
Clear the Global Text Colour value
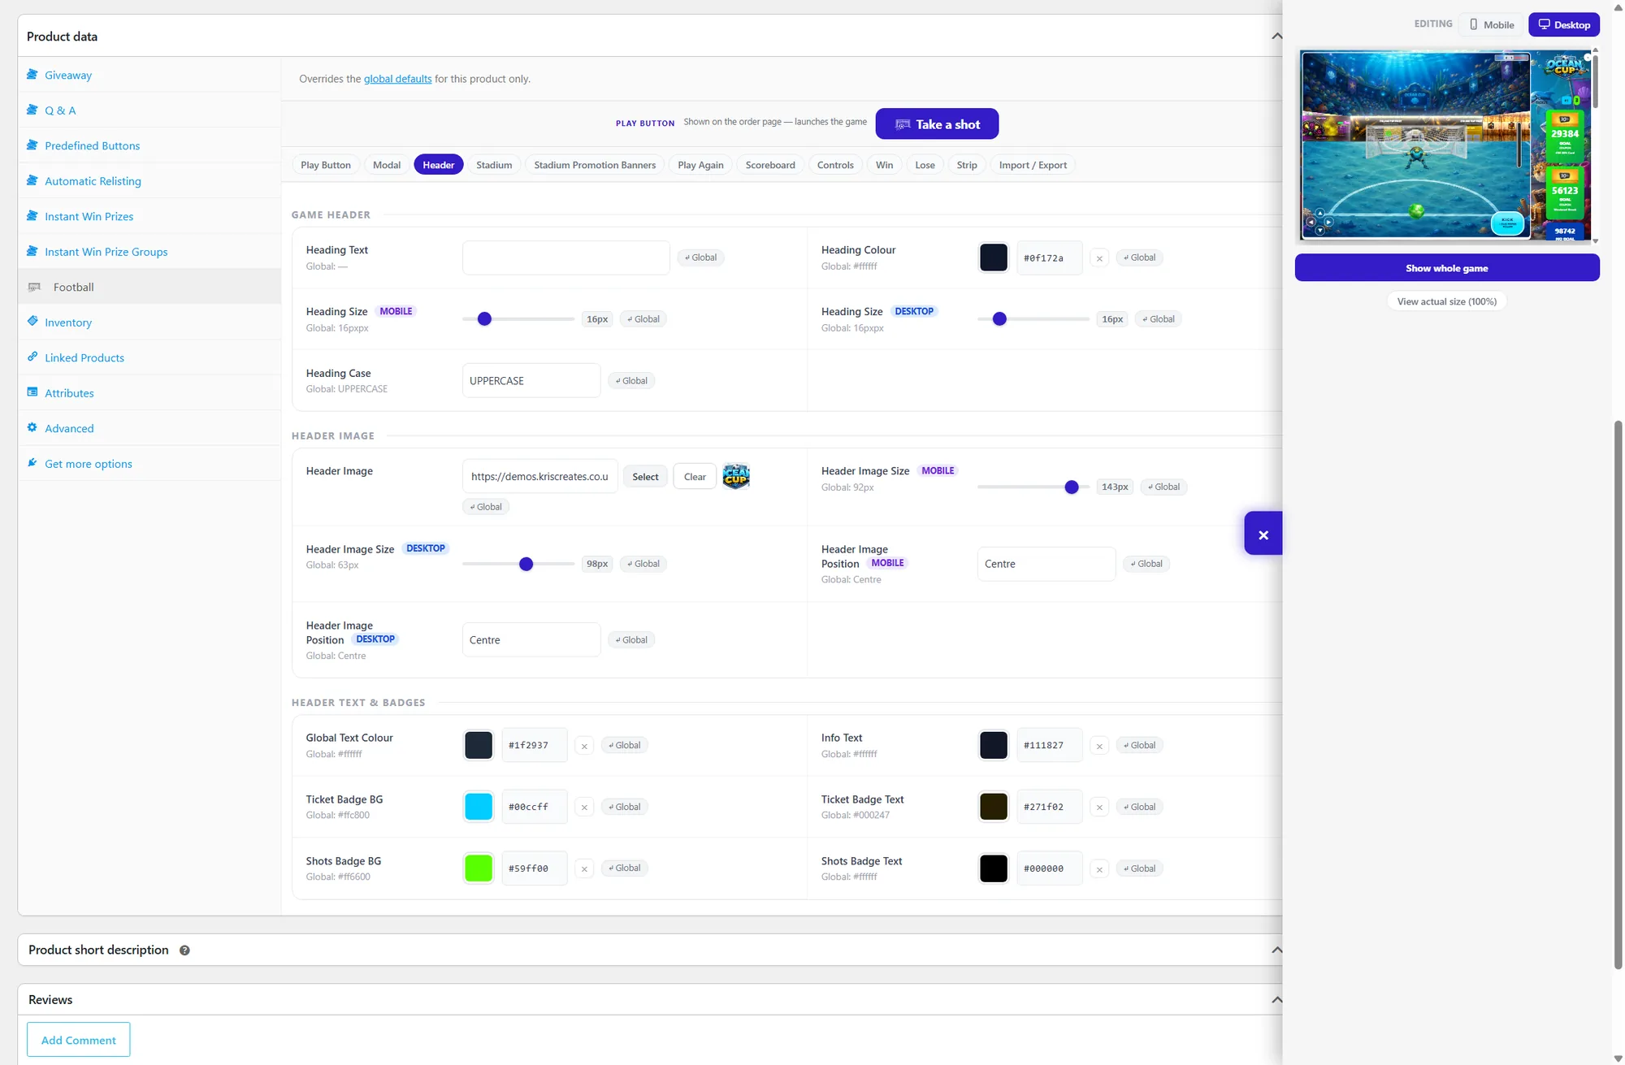584,746
